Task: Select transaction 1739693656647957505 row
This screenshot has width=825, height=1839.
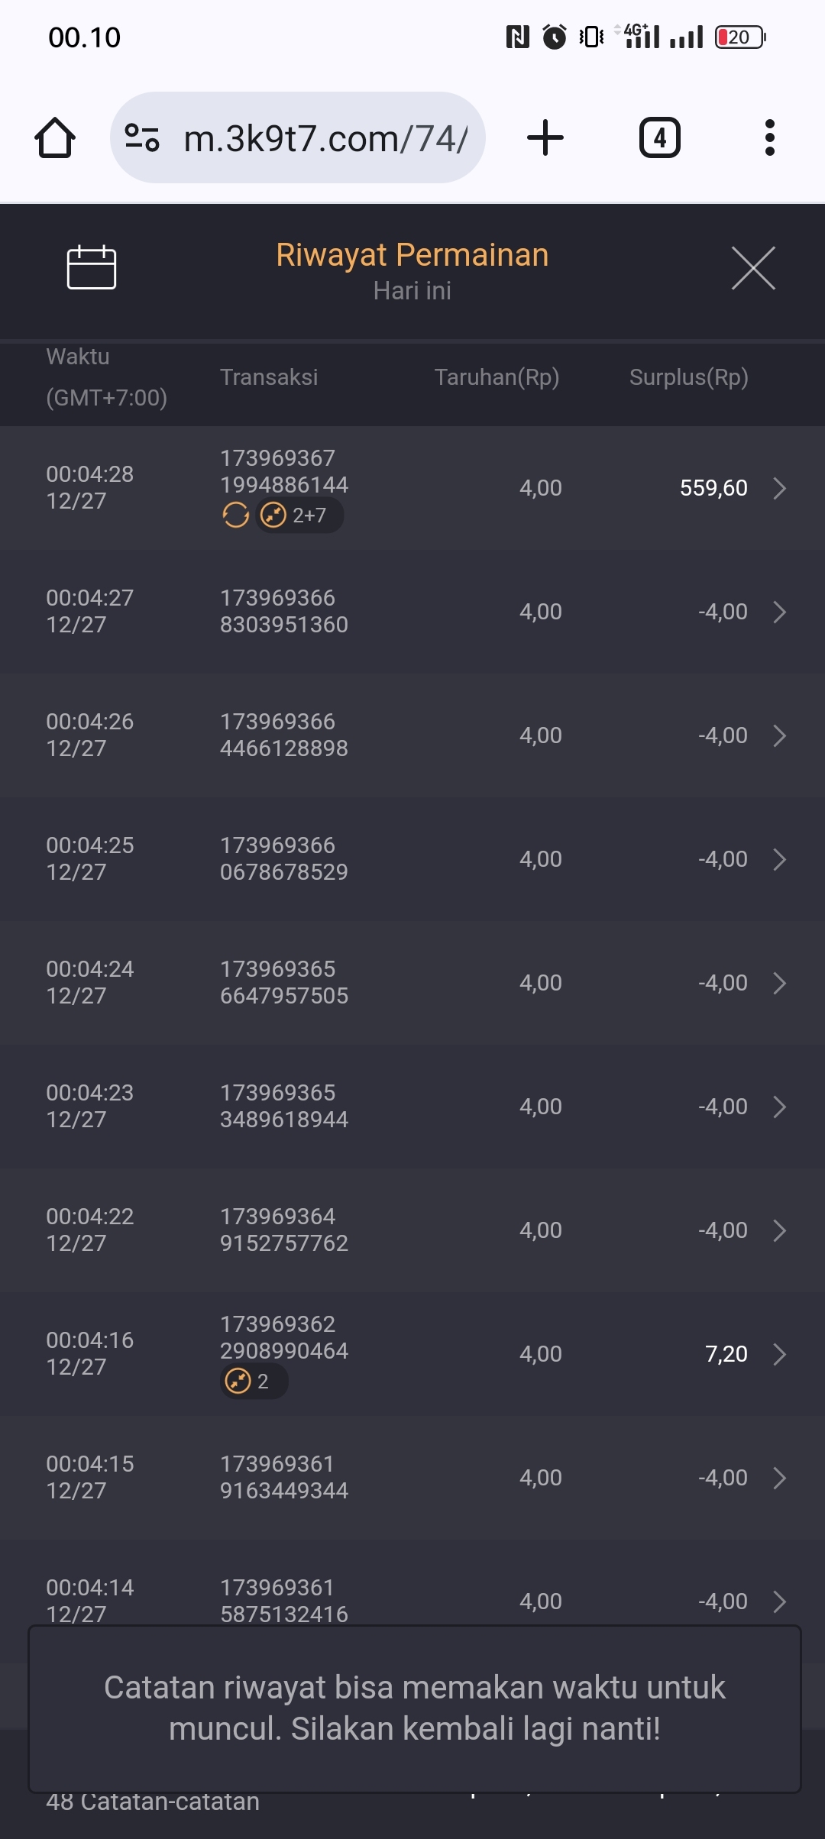Action: tap(284, 983)
